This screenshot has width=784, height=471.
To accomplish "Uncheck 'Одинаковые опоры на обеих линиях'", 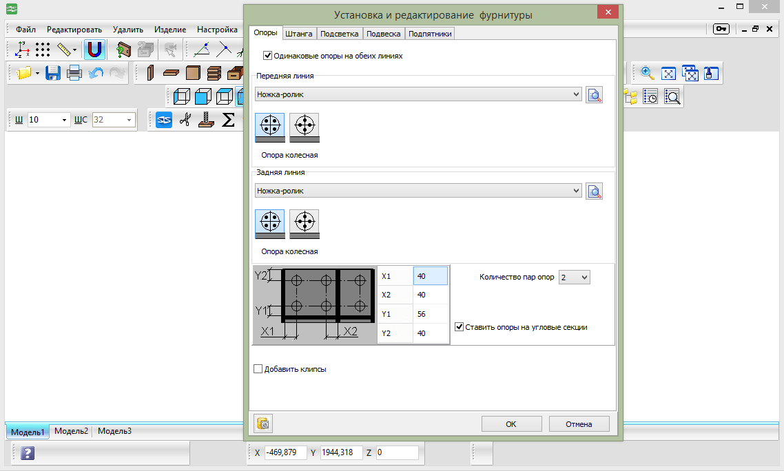I will pos(267,56).
